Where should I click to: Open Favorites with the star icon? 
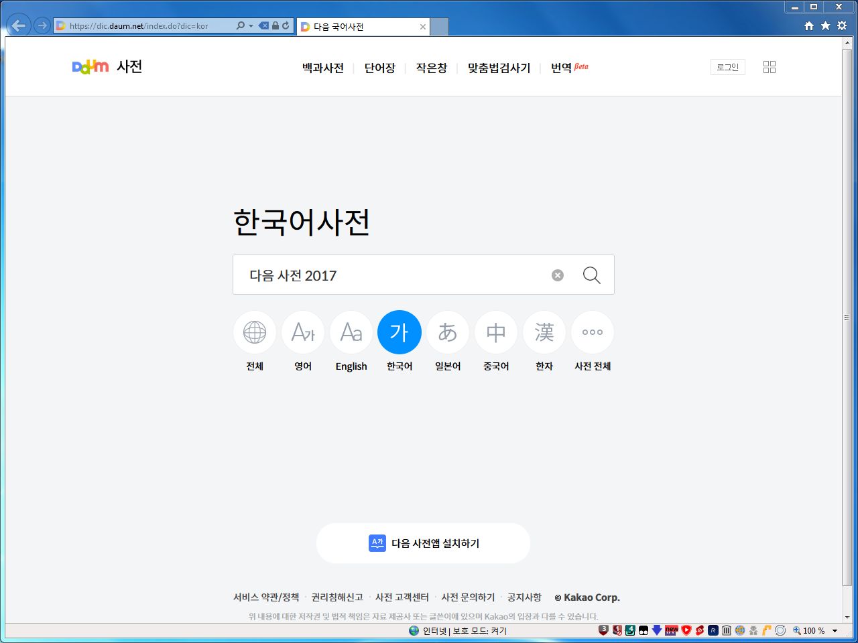826,25
